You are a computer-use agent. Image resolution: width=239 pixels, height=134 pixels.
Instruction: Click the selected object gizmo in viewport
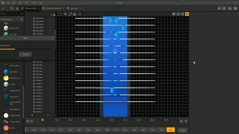click(115, 51)
